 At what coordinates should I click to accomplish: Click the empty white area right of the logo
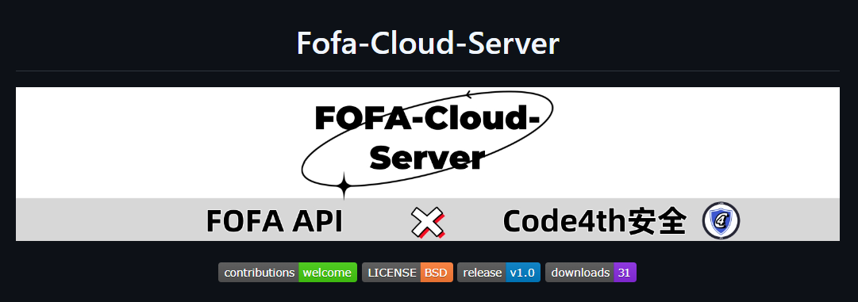pyautogui.click(x=695, y=142)
